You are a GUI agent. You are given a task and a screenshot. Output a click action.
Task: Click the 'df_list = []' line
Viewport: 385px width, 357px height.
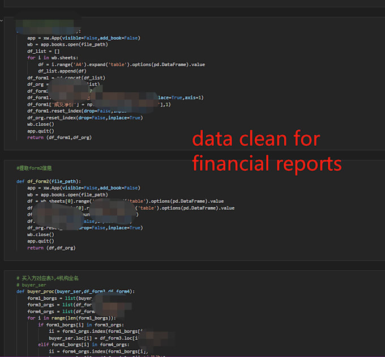tap(43, 51)
